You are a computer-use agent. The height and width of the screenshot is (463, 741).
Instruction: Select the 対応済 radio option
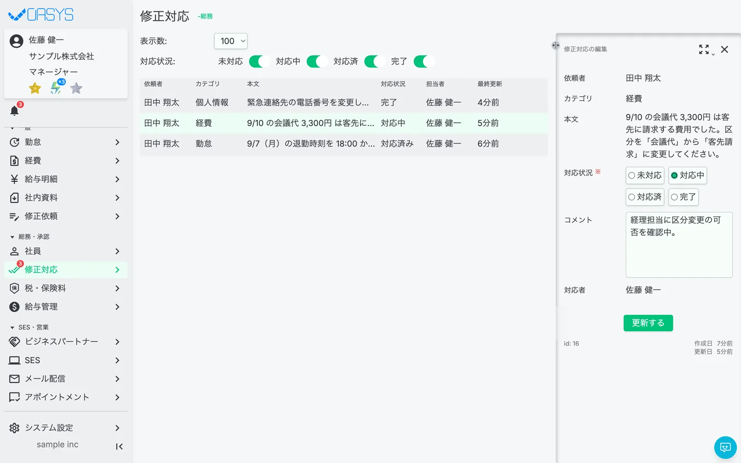645,197
